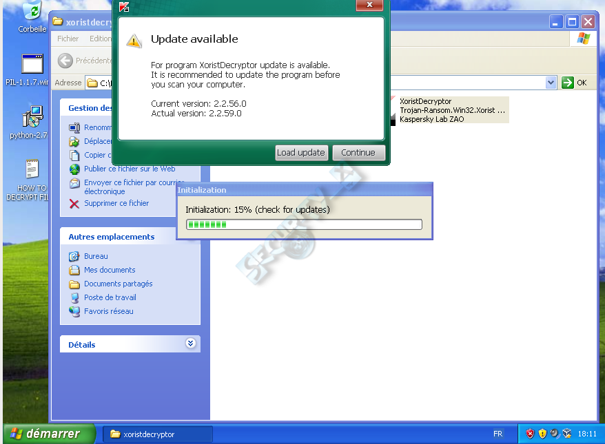Click the Favoris réseau network icon
The height and width of the screenshot is (444, 605).
74,311
